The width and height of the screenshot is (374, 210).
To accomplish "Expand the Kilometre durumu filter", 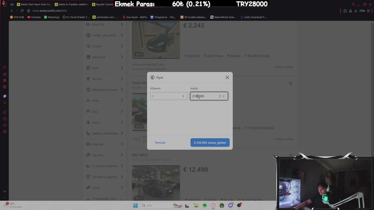I will coord(105,90).
